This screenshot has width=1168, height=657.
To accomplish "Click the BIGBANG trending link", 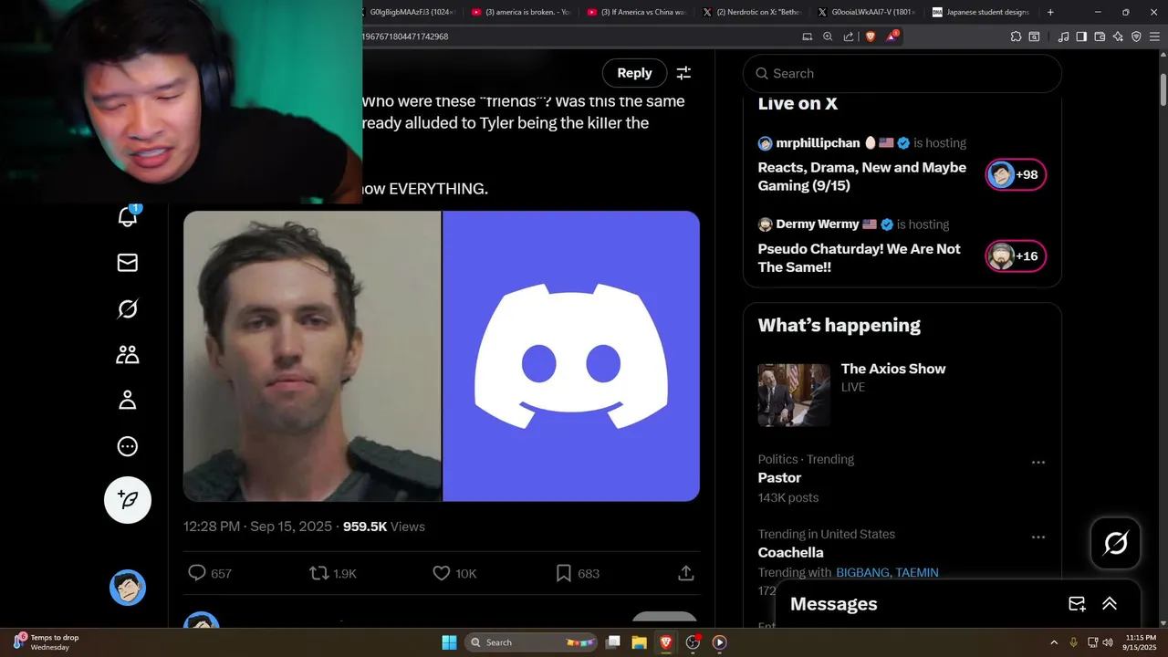I will point(861,572).
